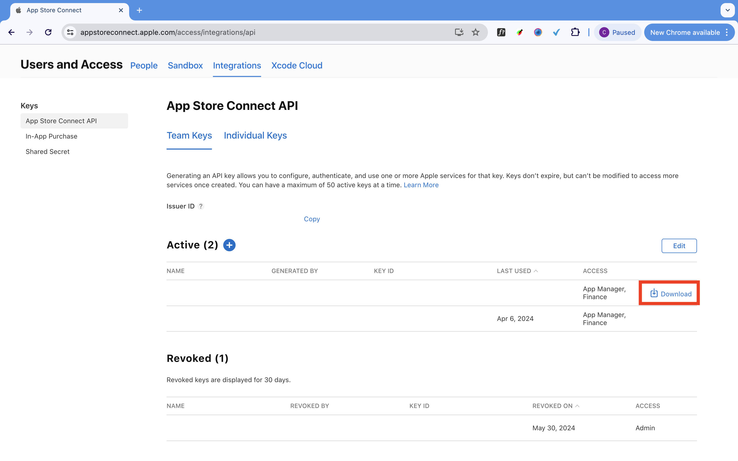Image resolution: width=738 pixels, height=461 pixels.
Task: Open the f? font extension icon
Action: 501,32
